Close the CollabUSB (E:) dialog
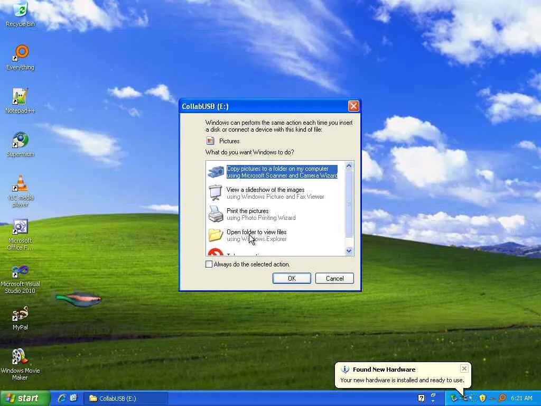Viewport: 541px width, 406px height. tap(353, 106)
